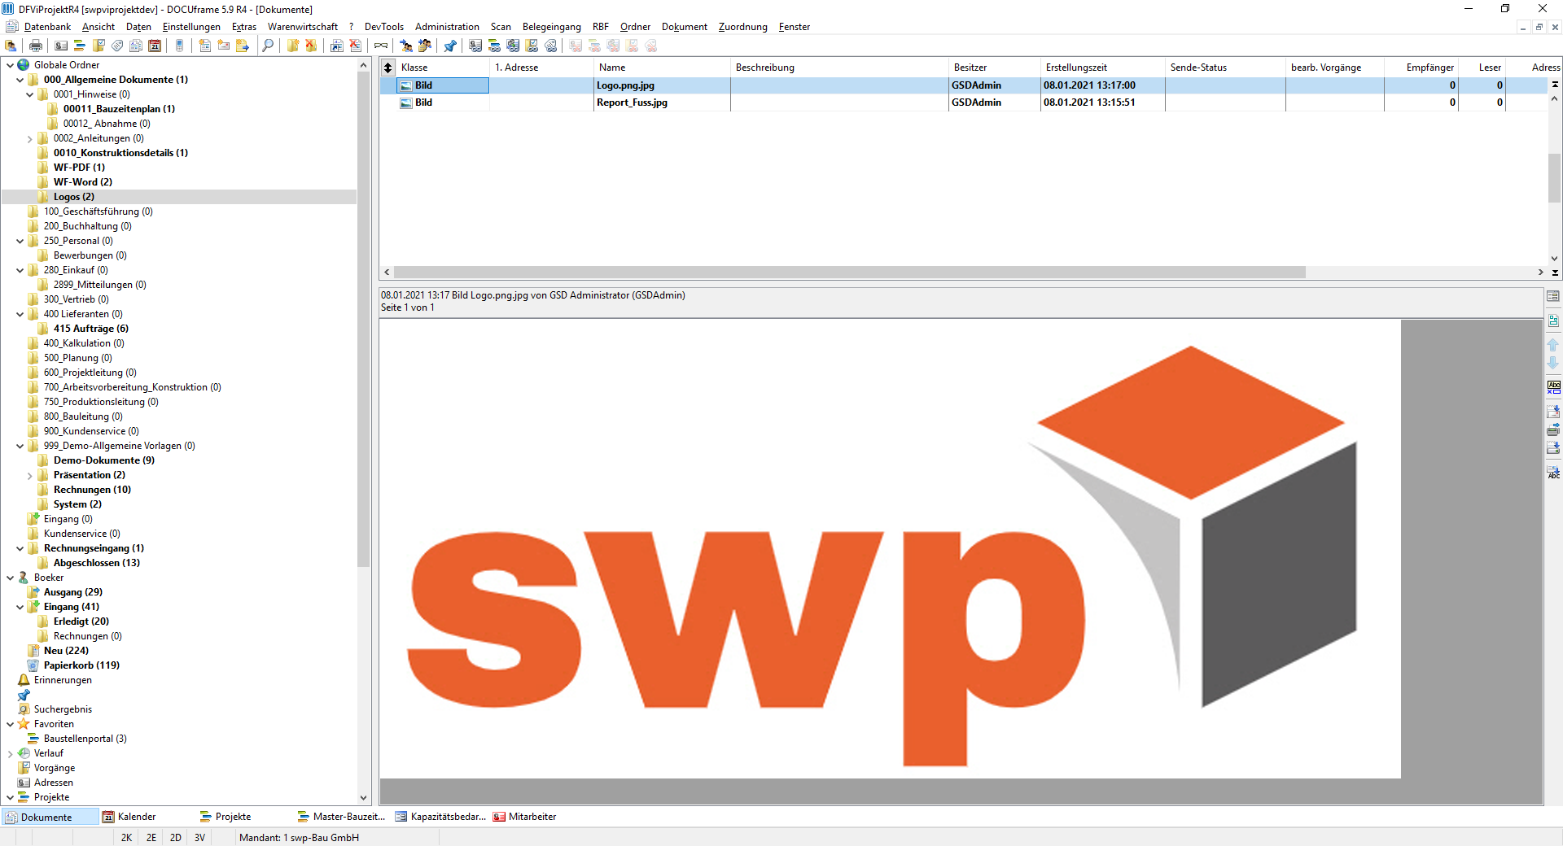Collapse the 000_Allgemeine Dokumente folder

(20, 80)
